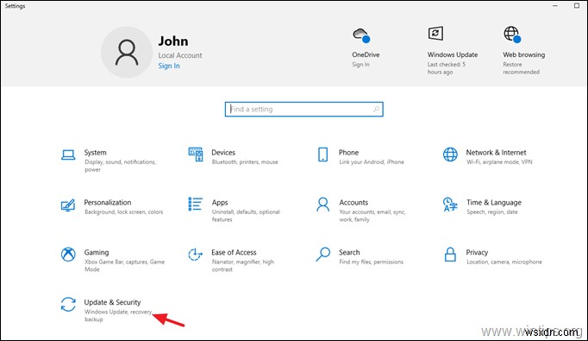The image size is (588, 341).
Task: Click the Ease of Access title text
Action: 234,252
